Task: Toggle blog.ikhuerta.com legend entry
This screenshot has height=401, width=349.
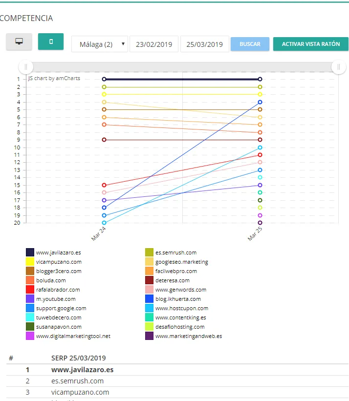Action: 150,299
